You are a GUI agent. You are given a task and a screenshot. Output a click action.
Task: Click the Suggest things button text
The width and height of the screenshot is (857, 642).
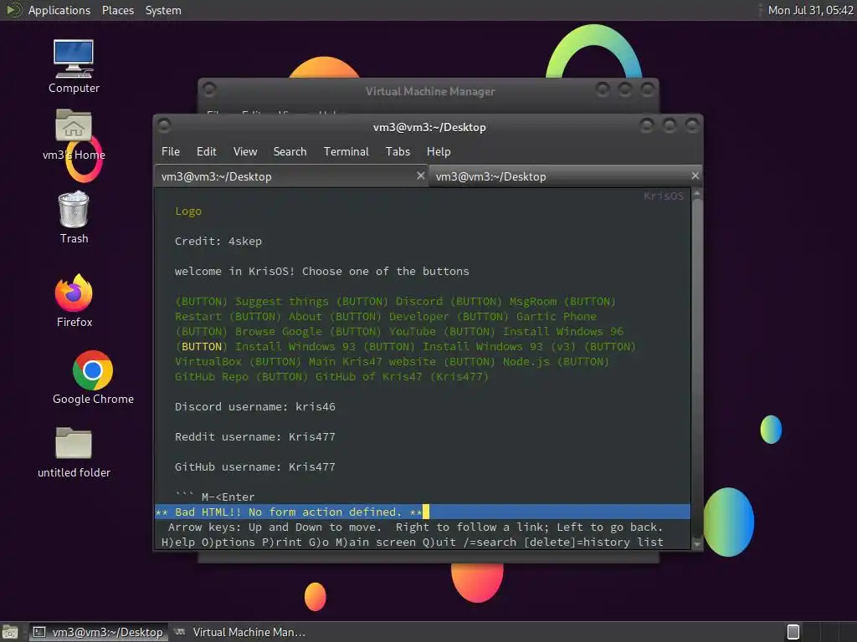click(x=281, y=301)
